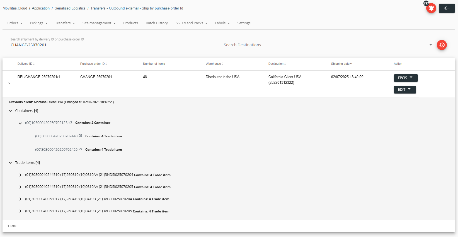Expand trade item serial 3NDSI025070204
The height and width of the screenshot is (237, 458).
[20, 175]
